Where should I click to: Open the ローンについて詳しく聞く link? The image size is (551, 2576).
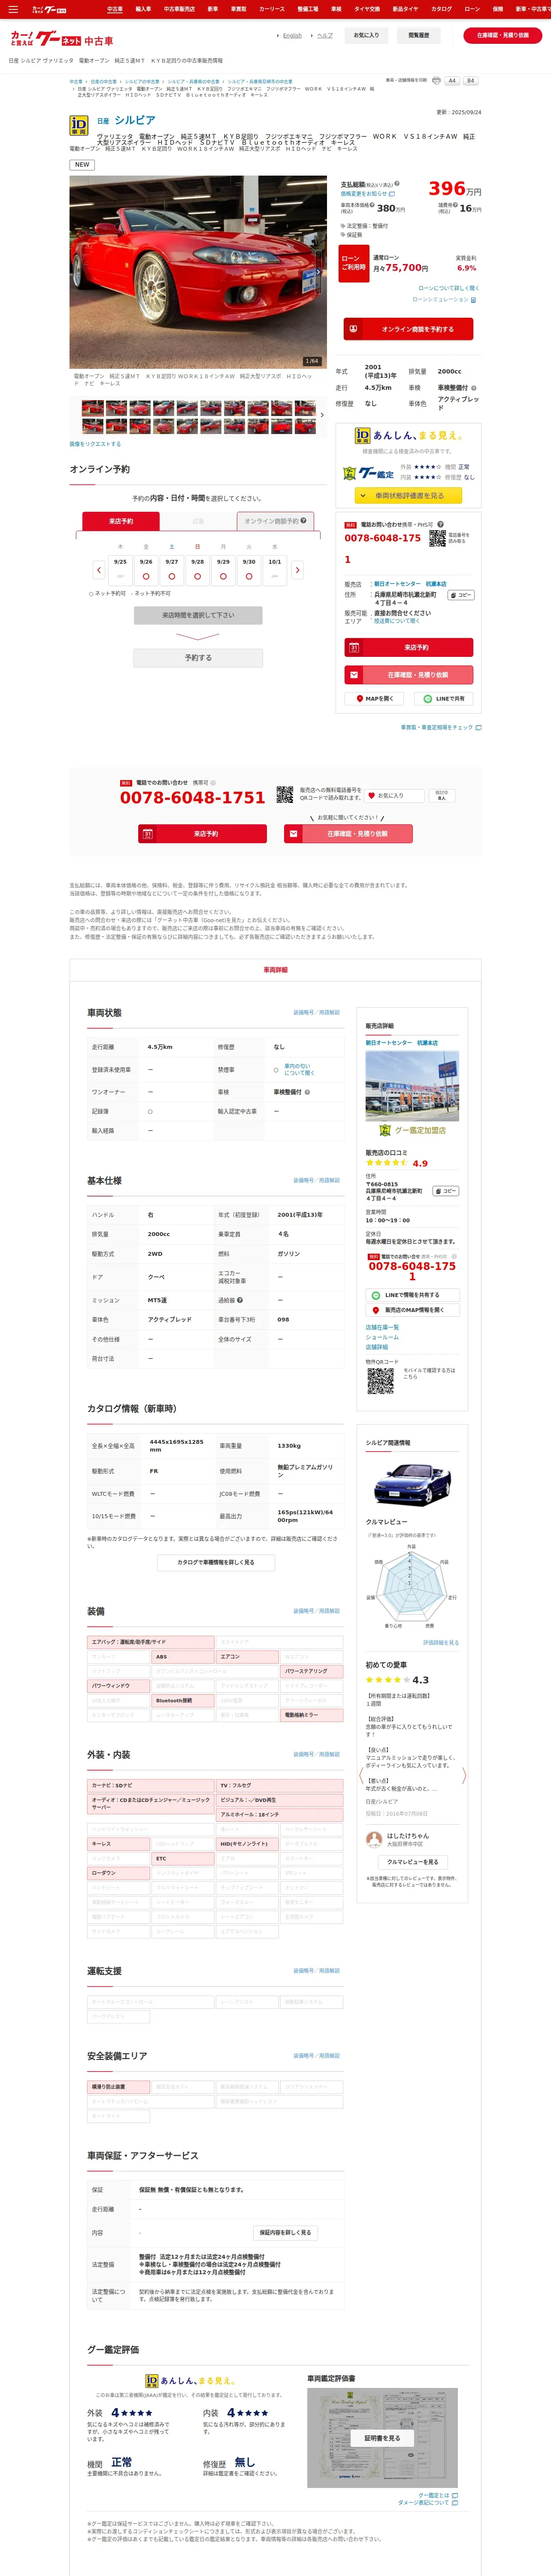[448, 288]
